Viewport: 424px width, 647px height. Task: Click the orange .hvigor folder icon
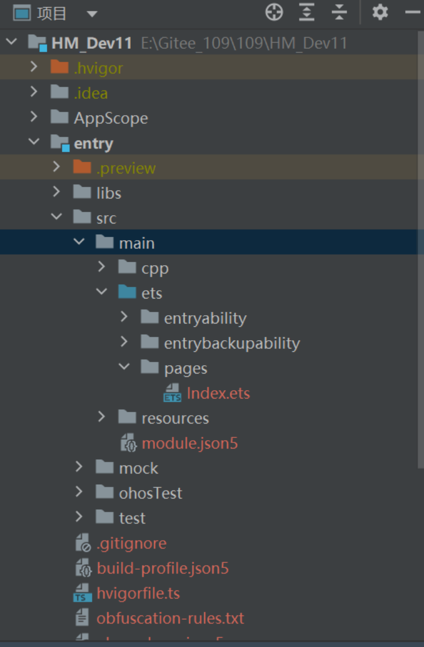click(x=59, y=68)
